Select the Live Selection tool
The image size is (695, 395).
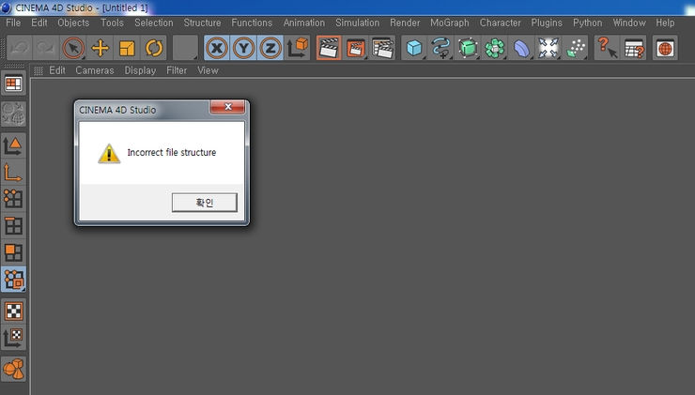tap(73, 48)
